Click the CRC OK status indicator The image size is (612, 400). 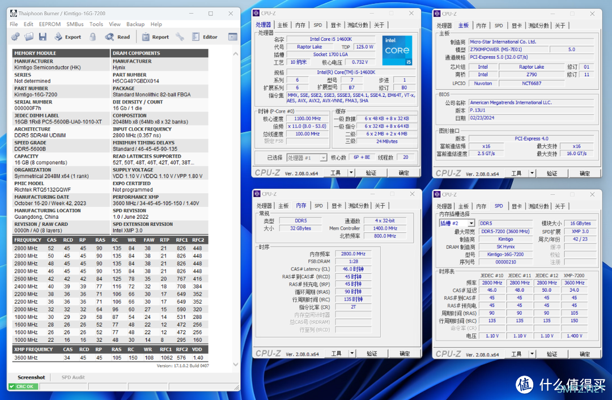[24, 386]
